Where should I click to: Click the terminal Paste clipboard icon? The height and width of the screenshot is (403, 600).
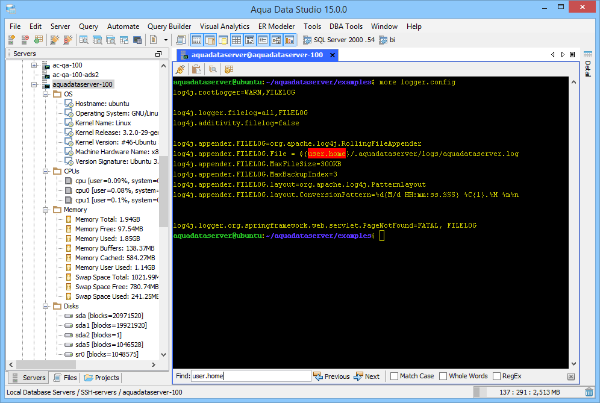(x=196, y=69)
